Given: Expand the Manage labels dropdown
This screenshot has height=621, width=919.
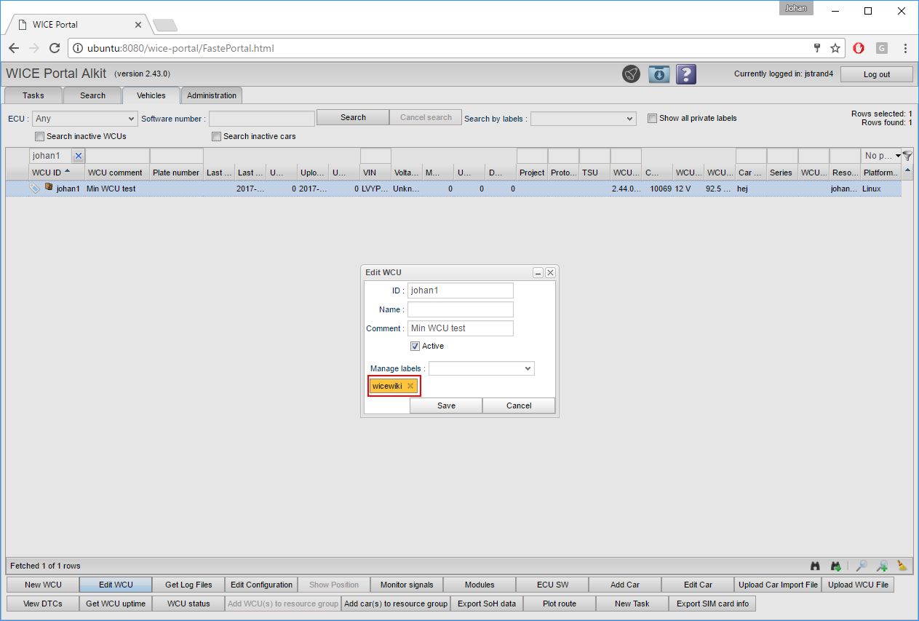Looking at the screenshot, I should tap(481, 369).
